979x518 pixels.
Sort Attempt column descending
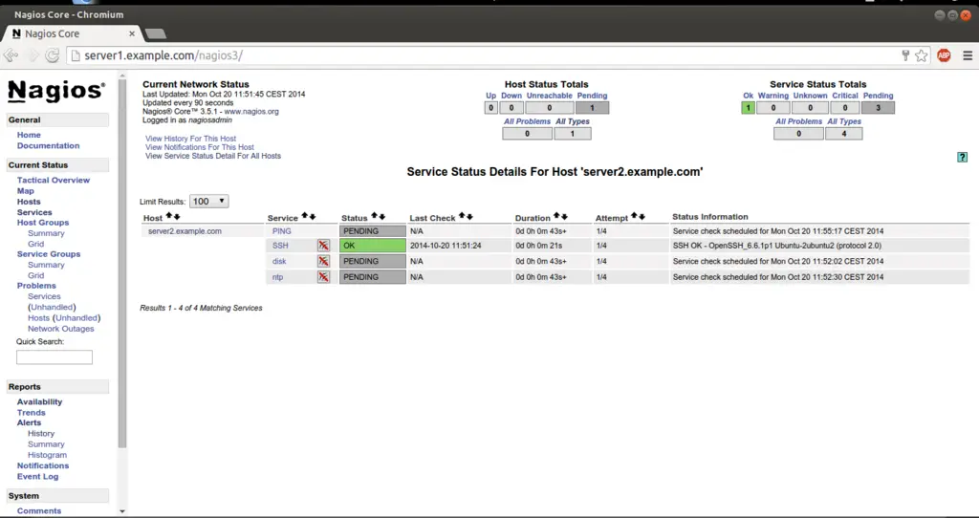[x=642, y=217]
